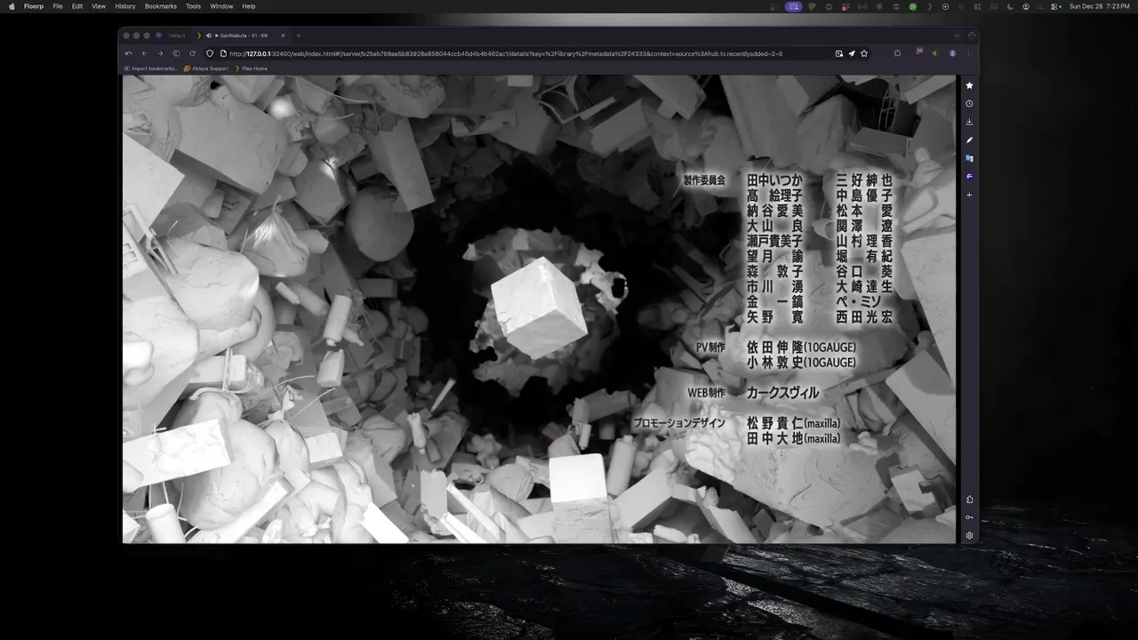This screenshot has height=640, width=1138.
Task: Add a new sidebar panel with plus
Action: (x=969, y=195)
